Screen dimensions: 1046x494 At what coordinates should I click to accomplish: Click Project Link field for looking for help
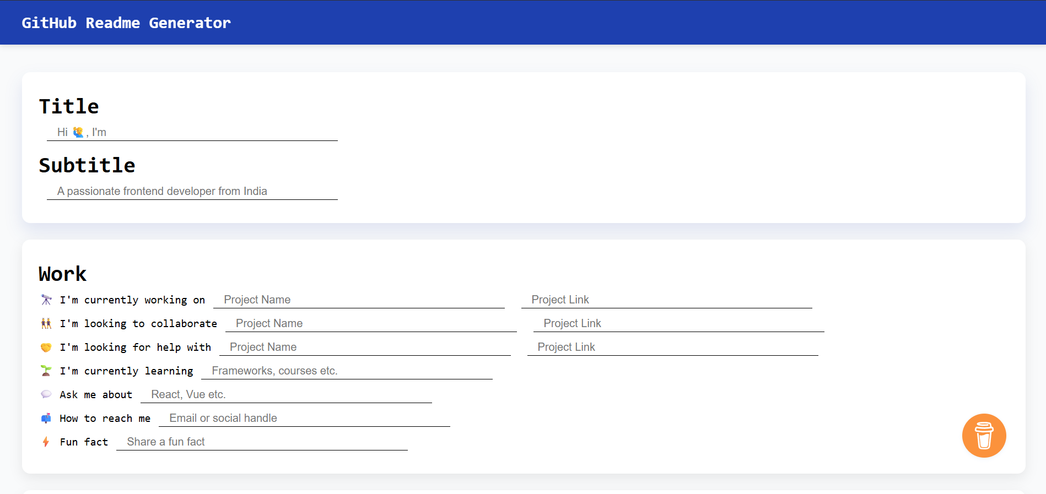coord(672,347)
